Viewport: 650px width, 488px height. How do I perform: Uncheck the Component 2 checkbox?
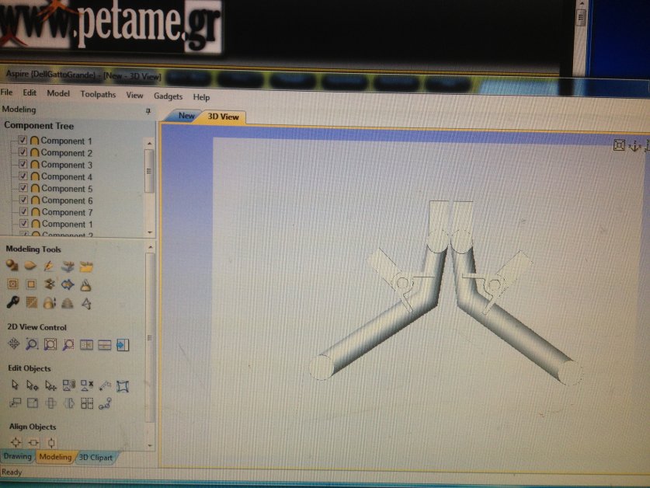(23, 153)
